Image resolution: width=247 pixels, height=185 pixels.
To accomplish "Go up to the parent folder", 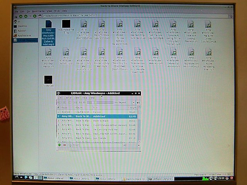I will click(x=35, y=16).
